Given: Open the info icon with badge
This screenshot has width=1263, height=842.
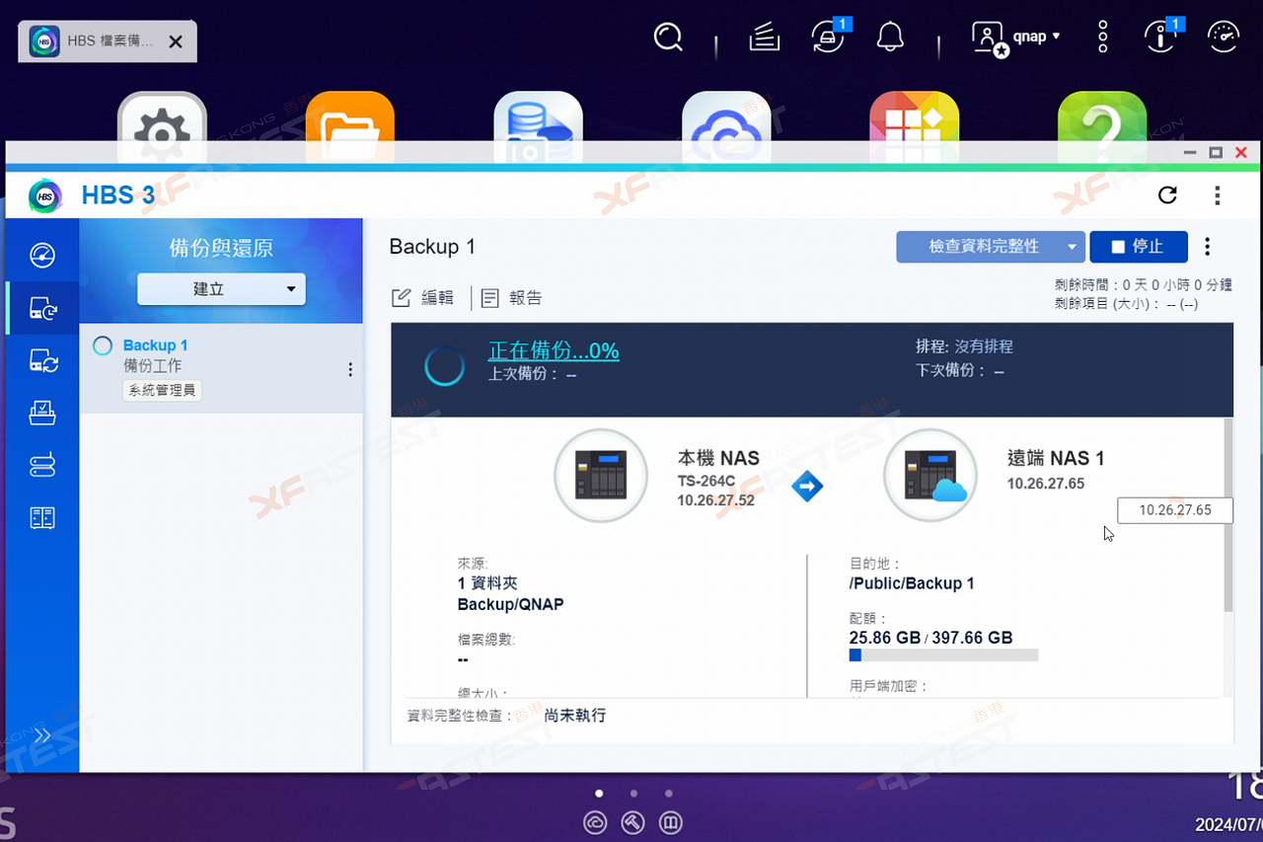Looking at the screenshot, I should pos(1159,38).
